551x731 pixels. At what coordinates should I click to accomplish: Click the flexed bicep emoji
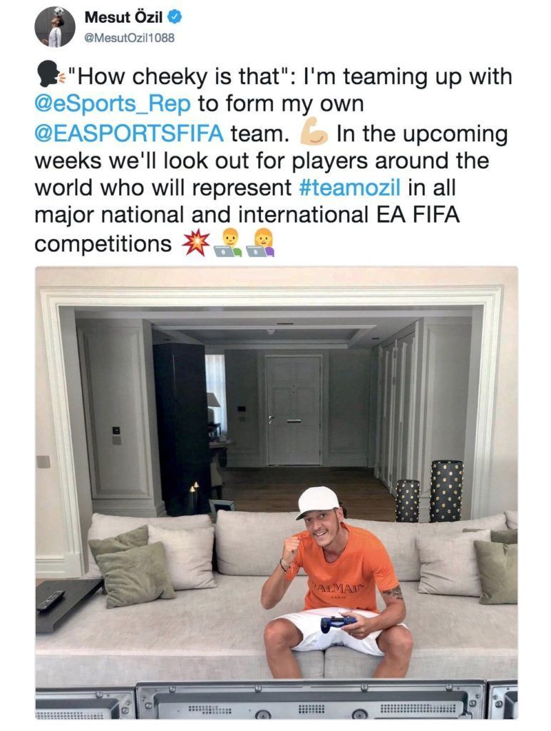coord(313,133)
